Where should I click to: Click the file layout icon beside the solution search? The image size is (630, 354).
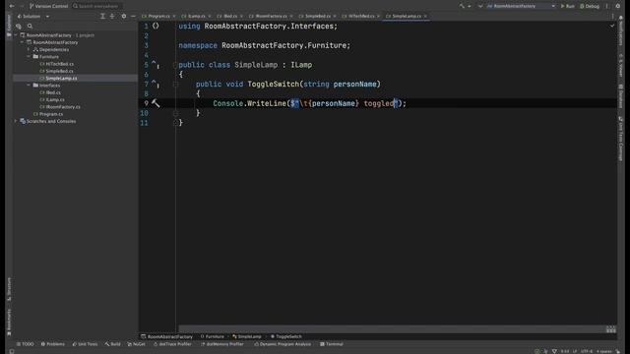pos(19,27)
